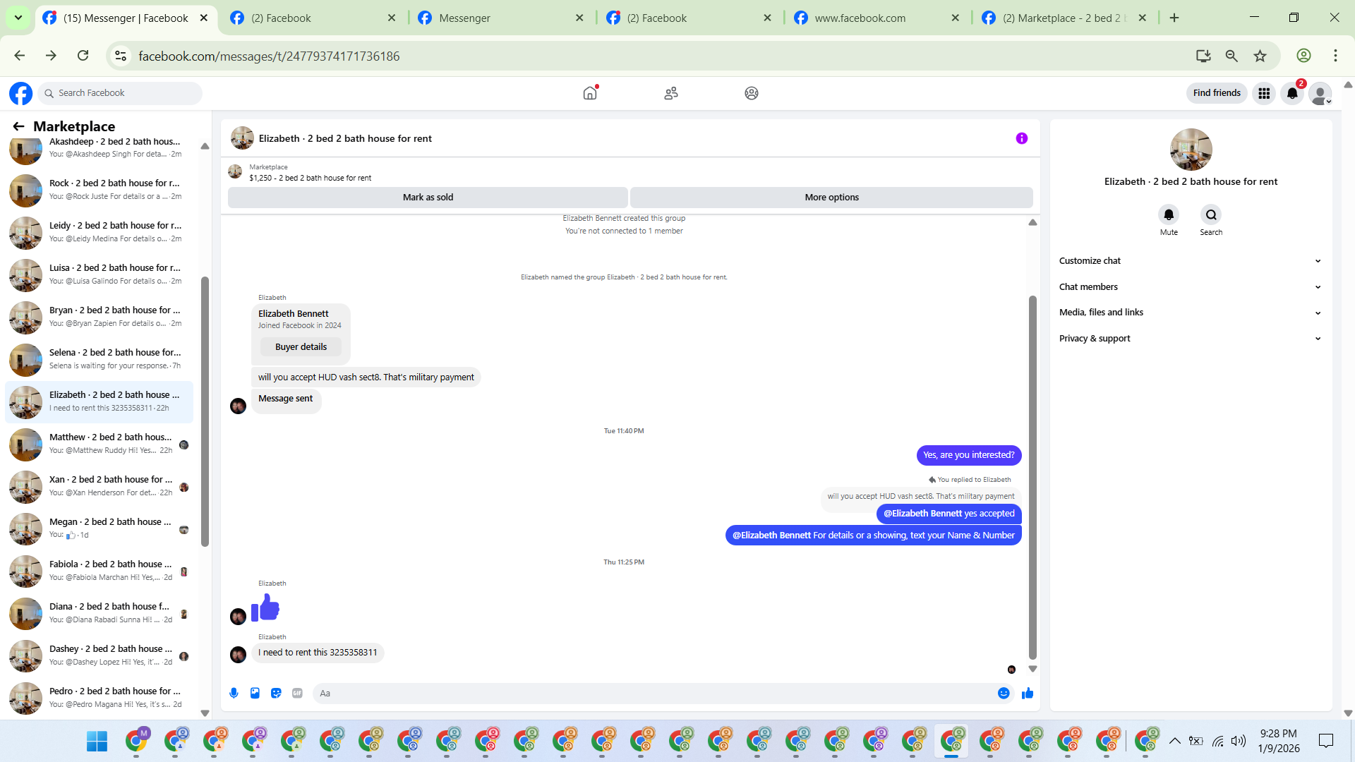Bookmark this page with star icon
This screenshot has width=1355, height=762.
tap(1260, 56)
